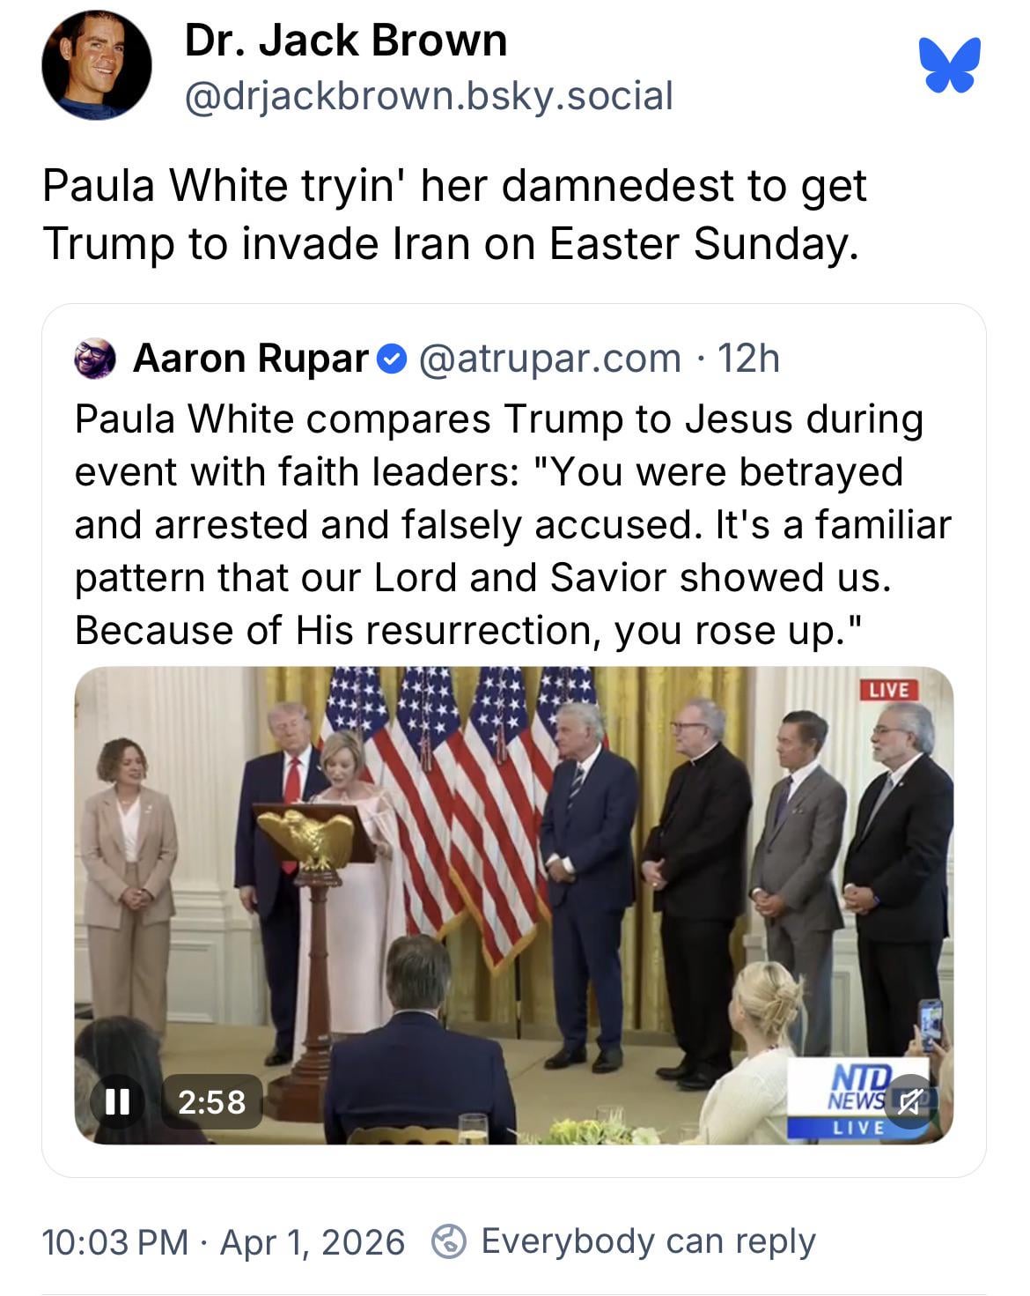The image size is (1030, 1296).
Task: Click the 2:58 video time indicator
Action: pyautogui.click(x=212, y=1101)
